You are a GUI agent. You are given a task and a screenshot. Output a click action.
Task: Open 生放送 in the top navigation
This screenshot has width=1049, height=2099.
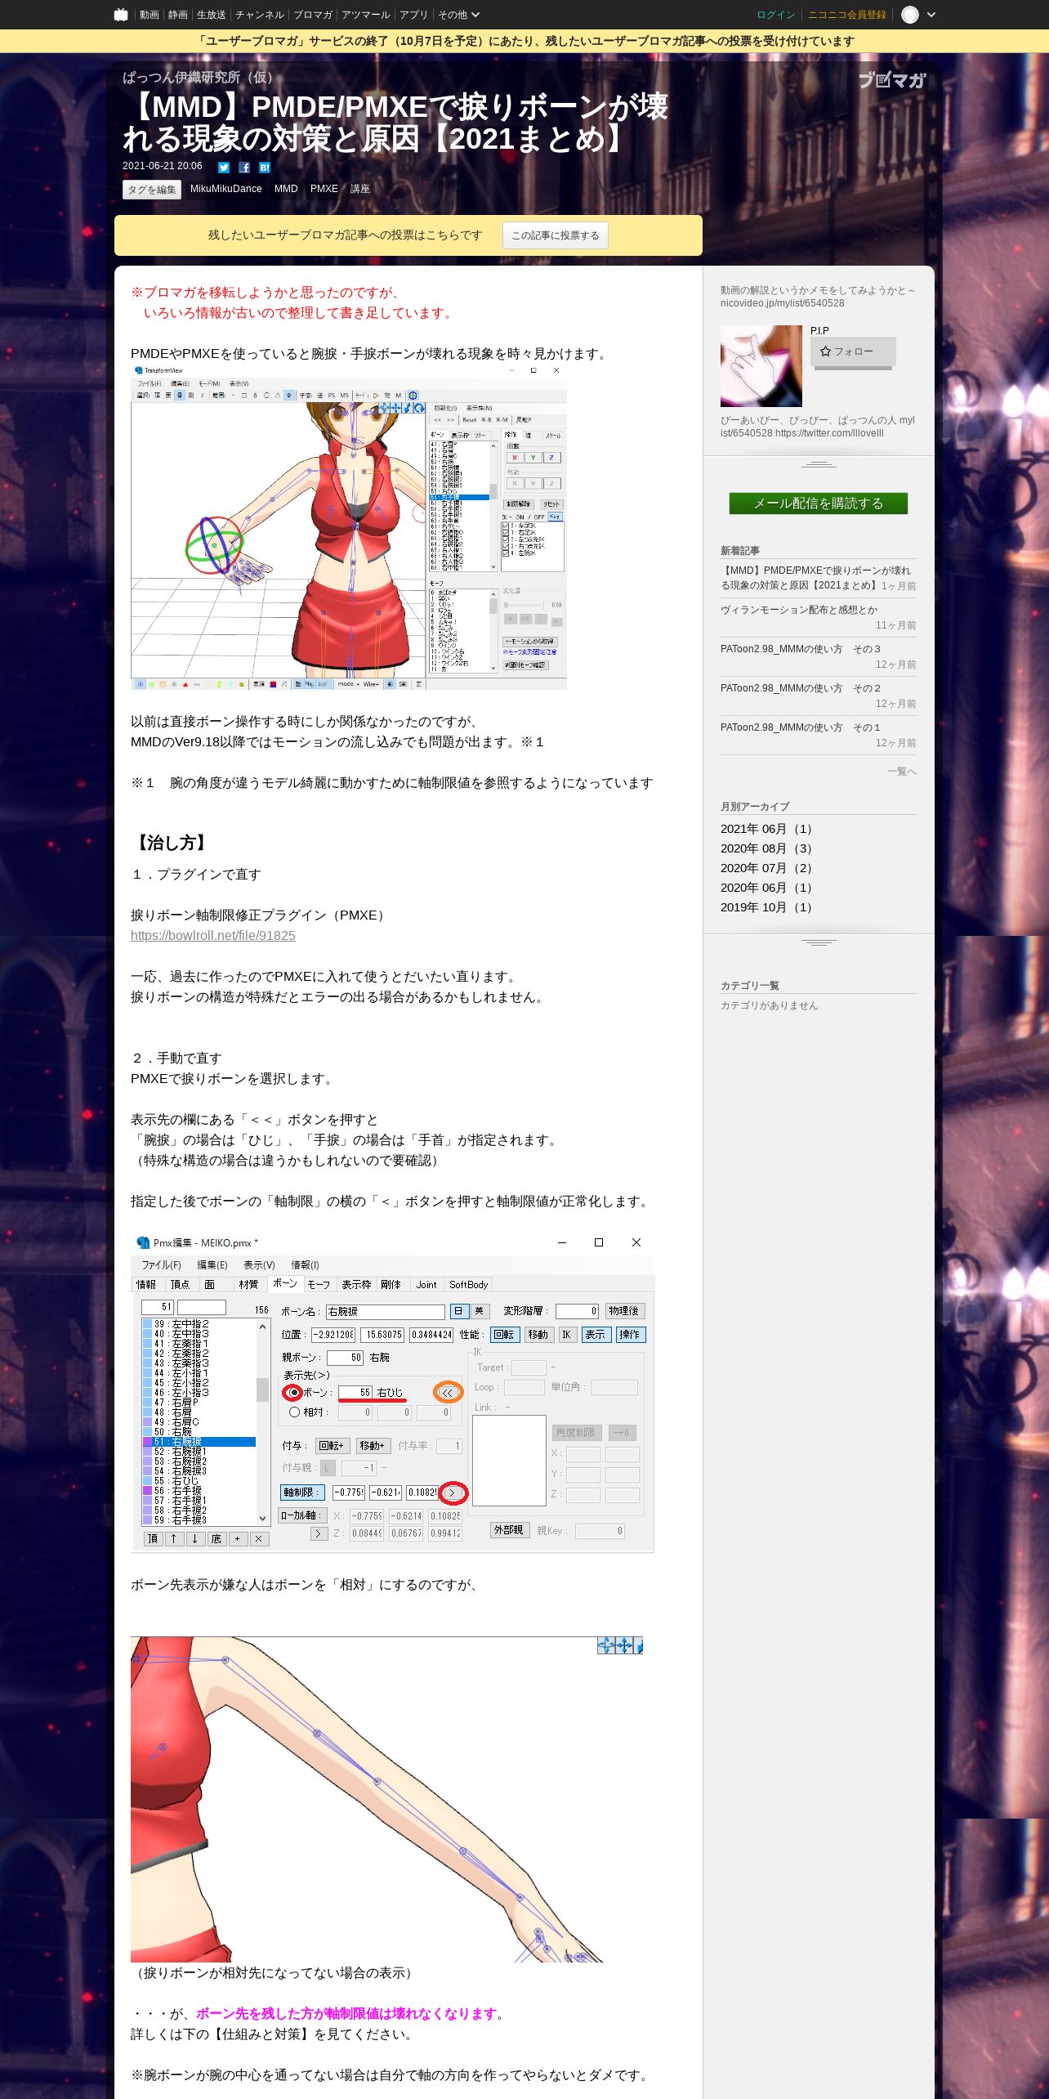[x=211, y=15]
